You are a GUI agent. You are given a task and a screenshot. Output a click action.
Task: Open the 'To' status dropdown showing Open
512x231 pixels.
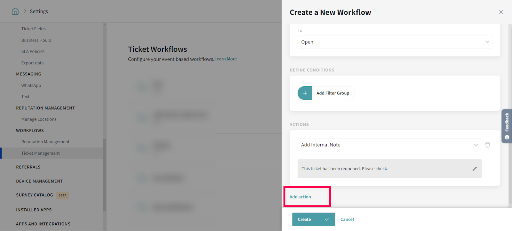(395, 42)
